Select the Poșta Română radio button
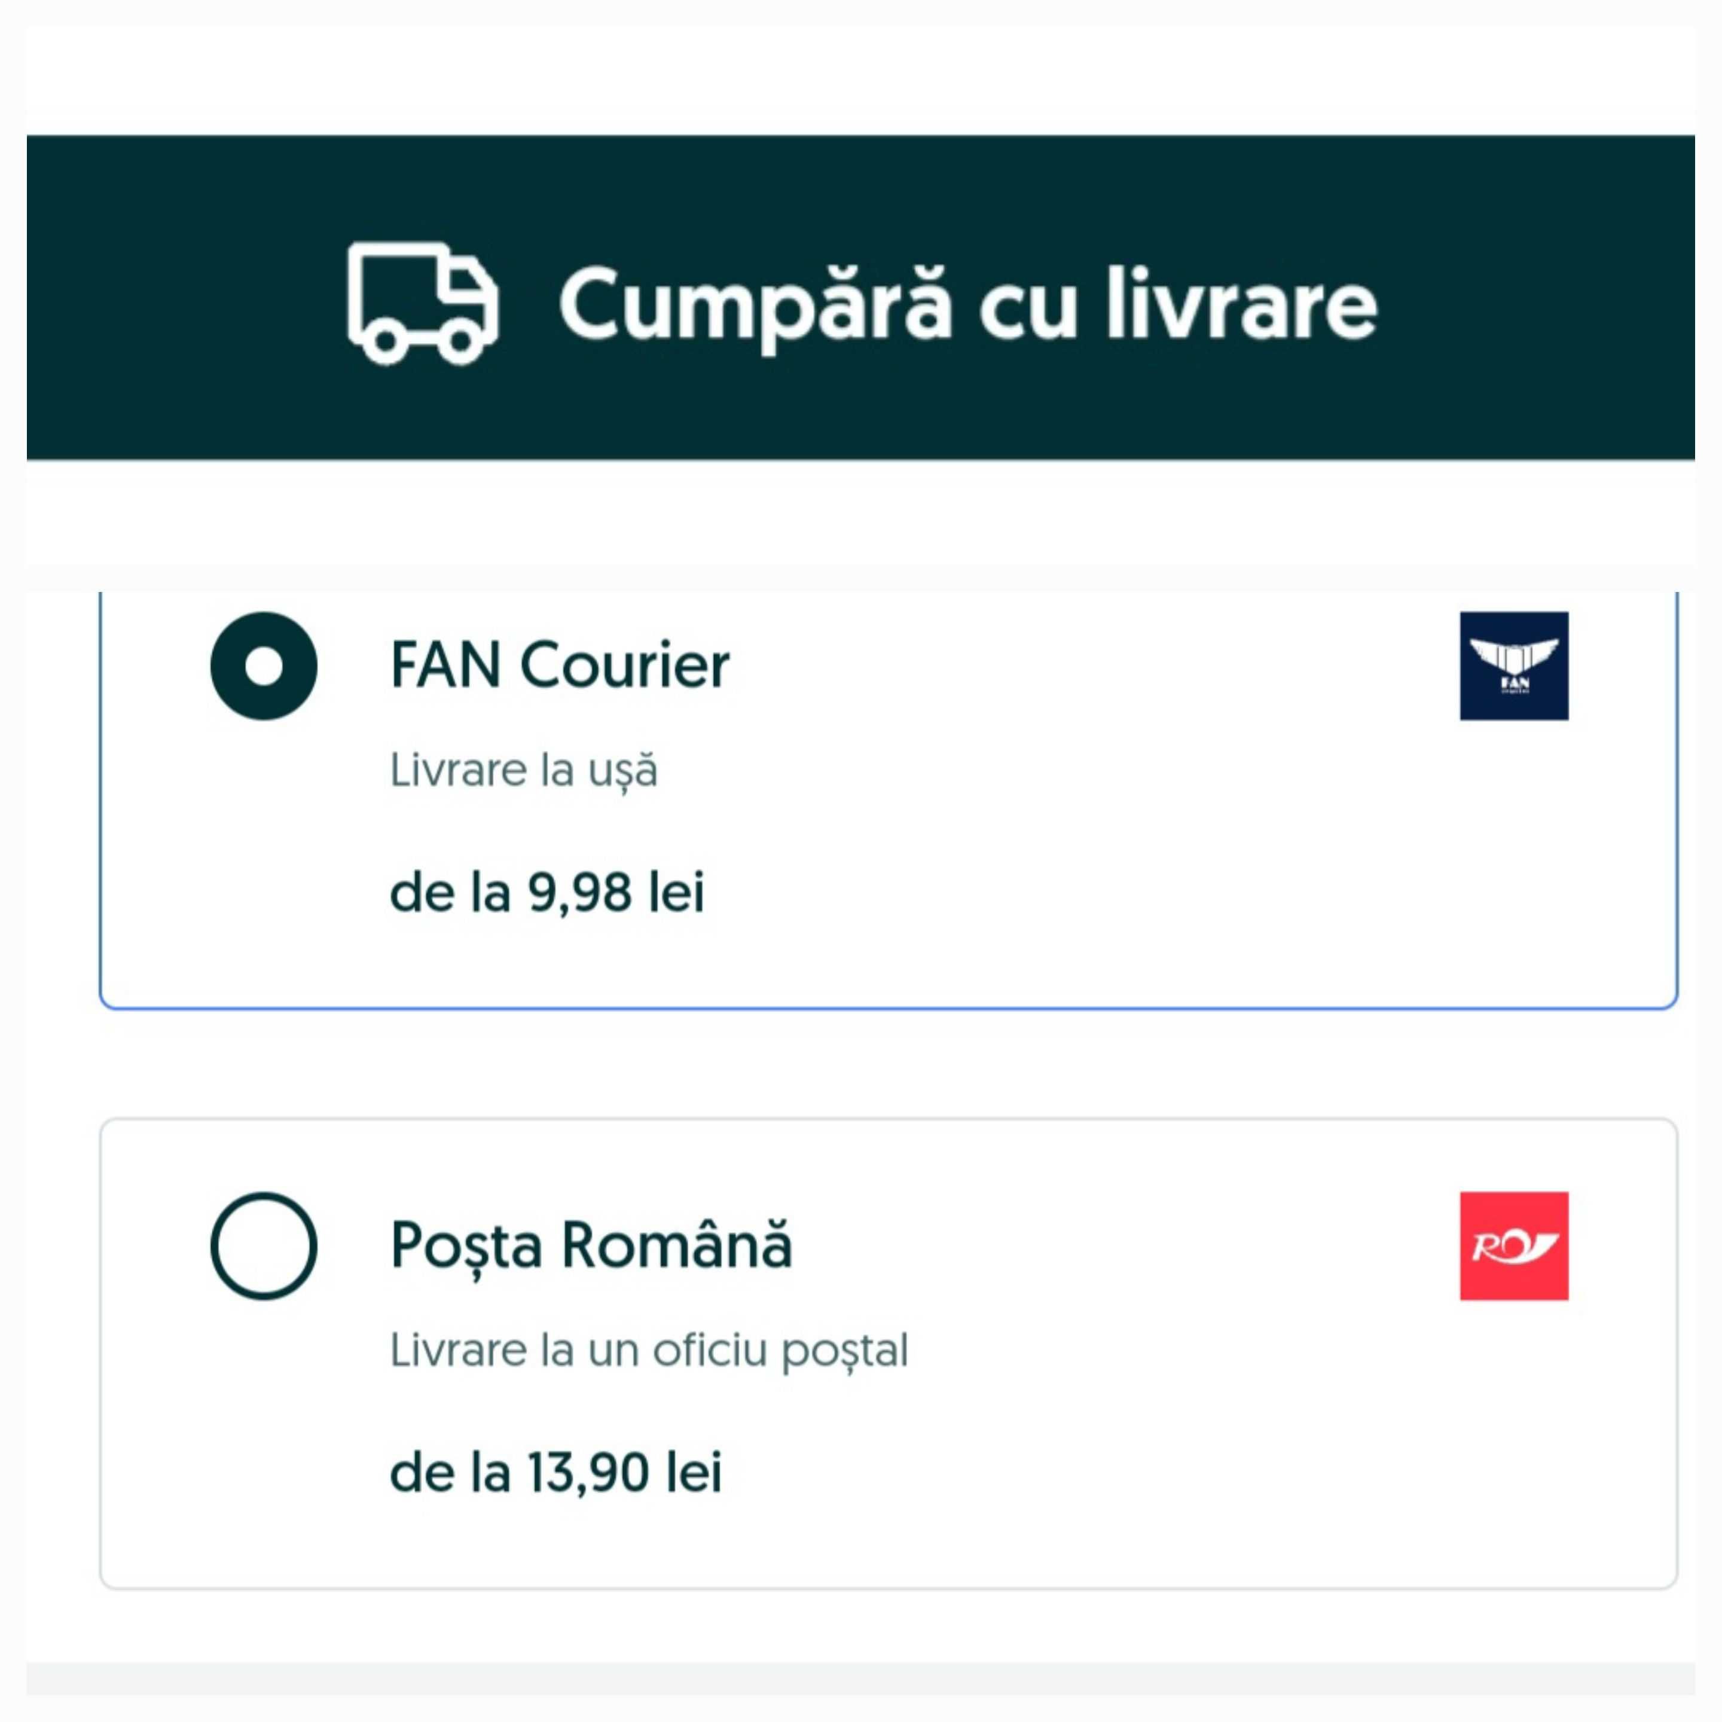Image resolution: width=1722 pixels, height=1722 pixels. click(264, 1245)
